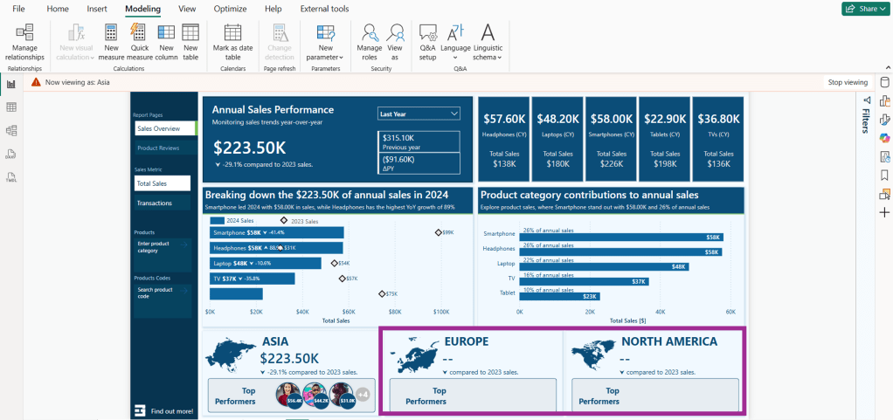Switch to the Optimize ribbon tab
The width and height of the screenshot is (893, 420).
point(230,9)
